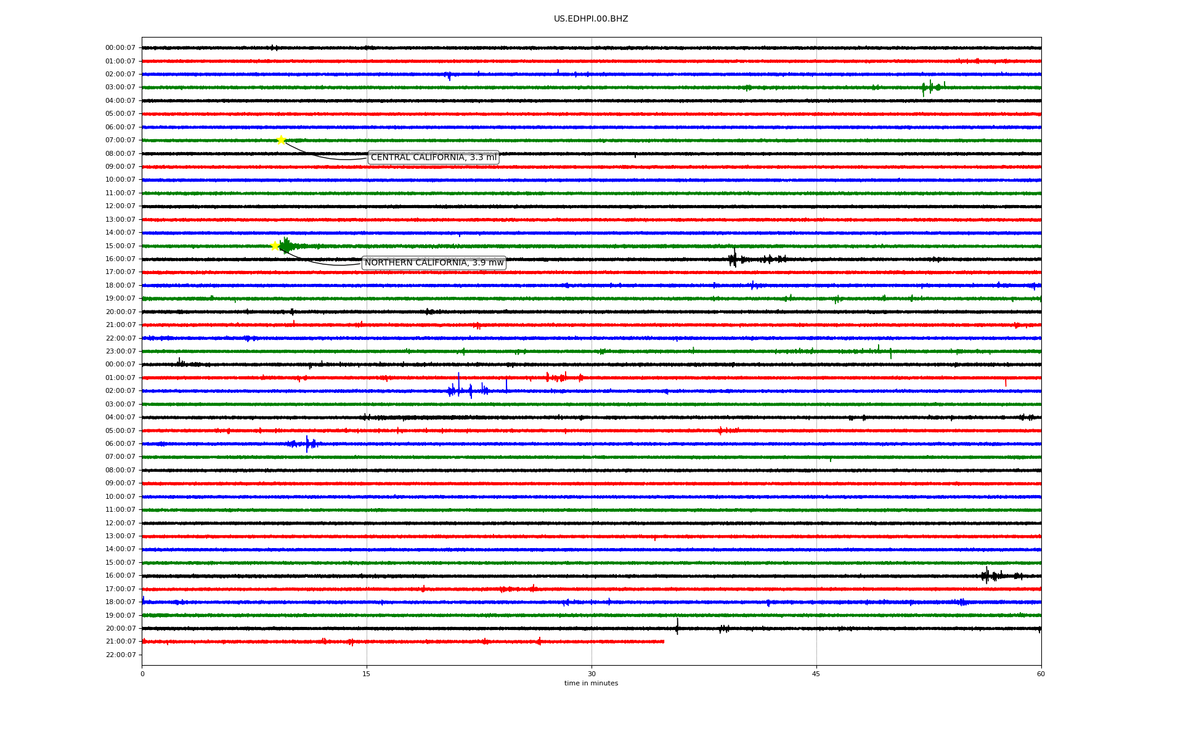This screenshot has width=1183, height=739.
Task: Click the x-axis tick label 15
Action: click(x=367, y=674)
